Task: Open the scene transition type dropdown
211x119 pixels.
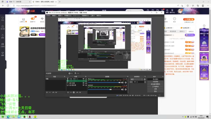Action: click(x=136, y=79)
